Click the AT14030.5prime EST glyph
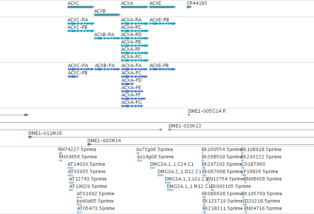 70,168
